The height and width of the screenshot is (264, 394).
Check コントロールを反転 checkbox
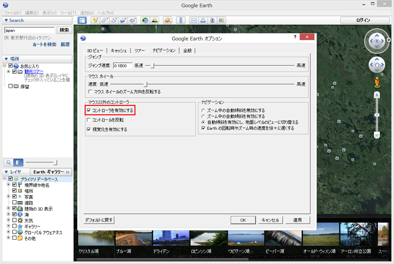89,120
